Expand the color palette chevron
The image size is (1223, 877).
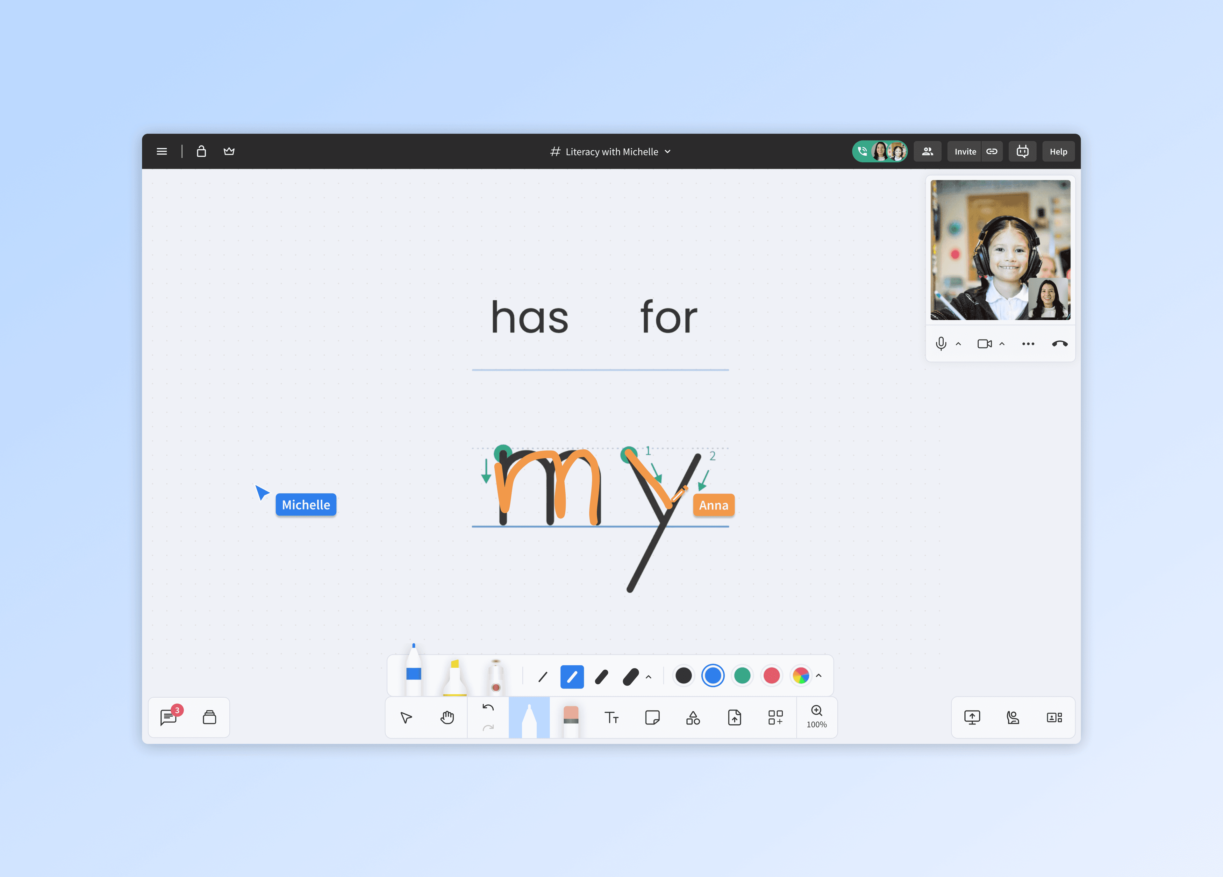tap(819, 675)
